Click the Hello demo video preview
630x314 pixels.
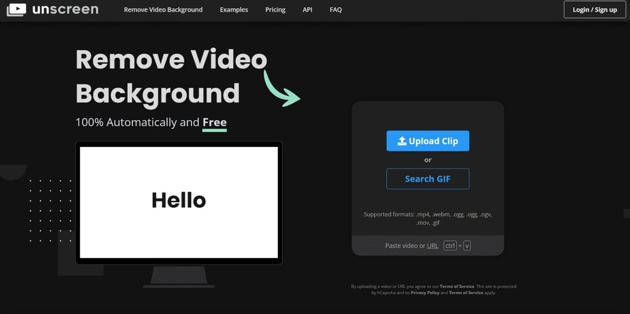[x=179, y=203]
